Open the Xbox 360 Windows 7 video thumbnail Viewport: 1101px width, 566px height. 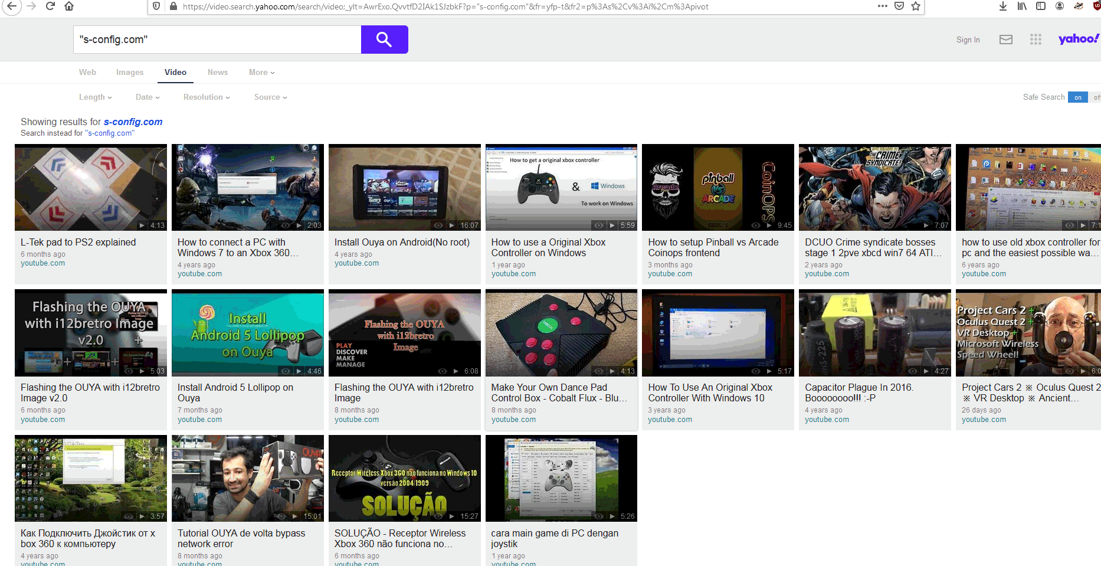coord(248,188)
